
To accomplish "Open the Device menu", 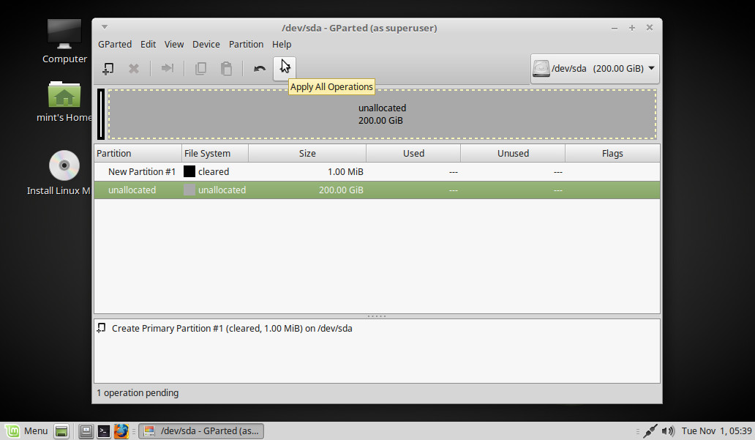I will point(206,44).
